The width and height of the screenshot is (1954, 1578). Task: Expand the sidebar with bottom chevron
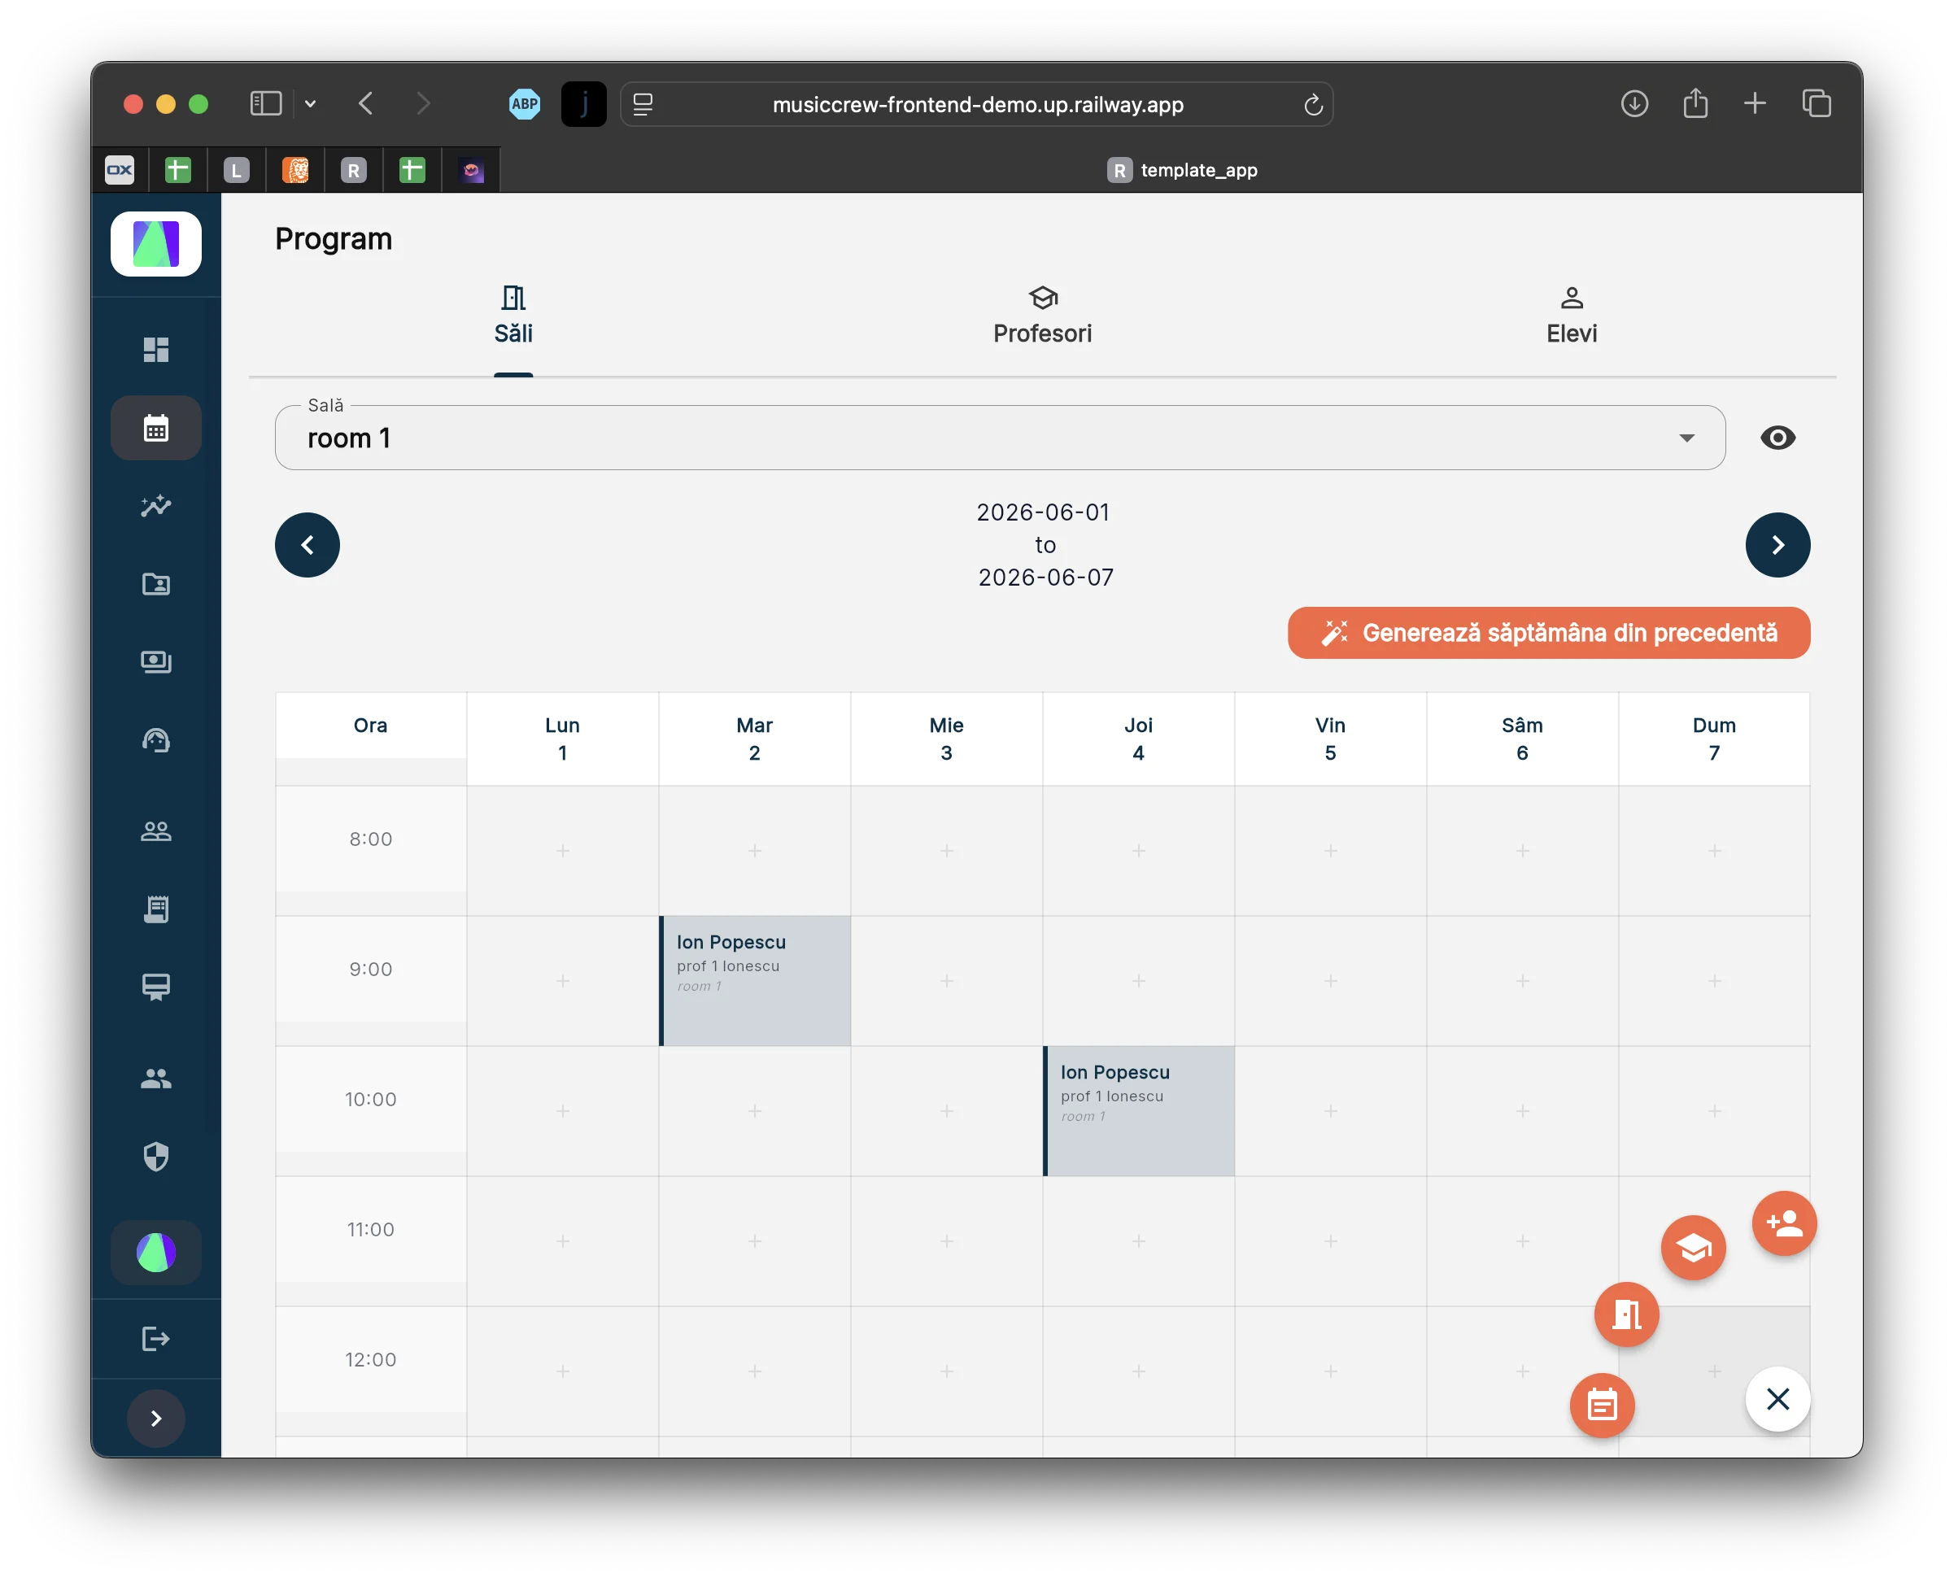coord(156,1418)
